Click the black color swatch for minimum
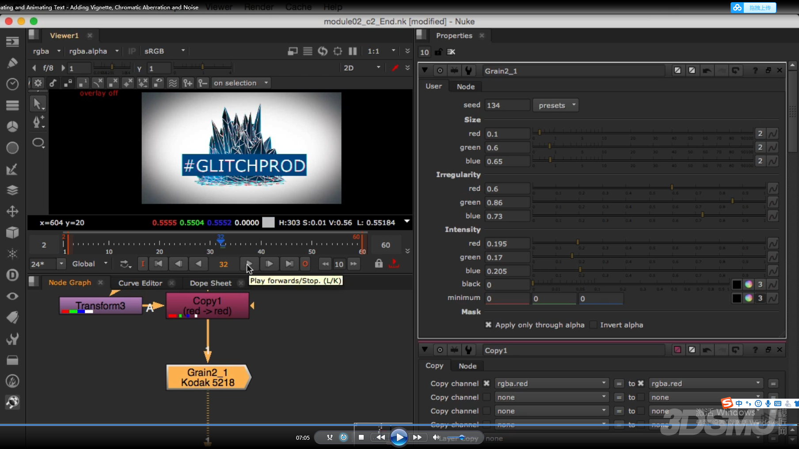The height and width of the screenshot is (449, 799). tap(737, 298)
